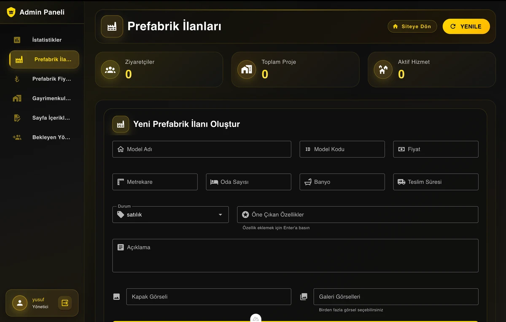
Task: Open the Durum dropdown showing satılık
Action: 171,215
